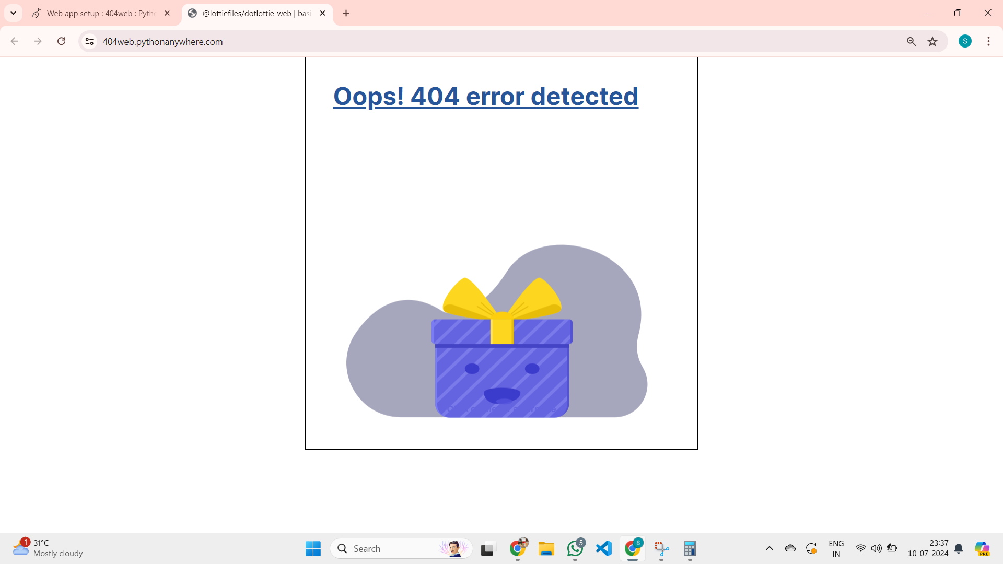
Task: Open Visual Studio Code from the taskbar
Action: (604, 548)
